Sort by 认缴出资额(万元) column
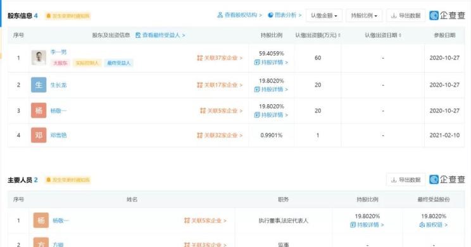 318,35
